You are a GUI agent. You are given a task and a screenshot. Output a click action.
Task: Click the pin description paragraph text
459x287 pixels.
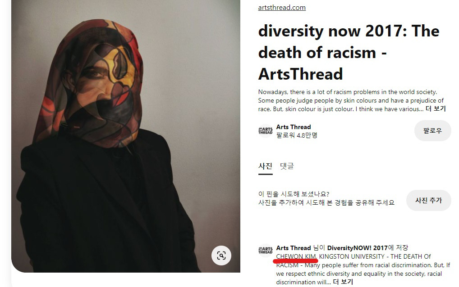click(351, 100)
